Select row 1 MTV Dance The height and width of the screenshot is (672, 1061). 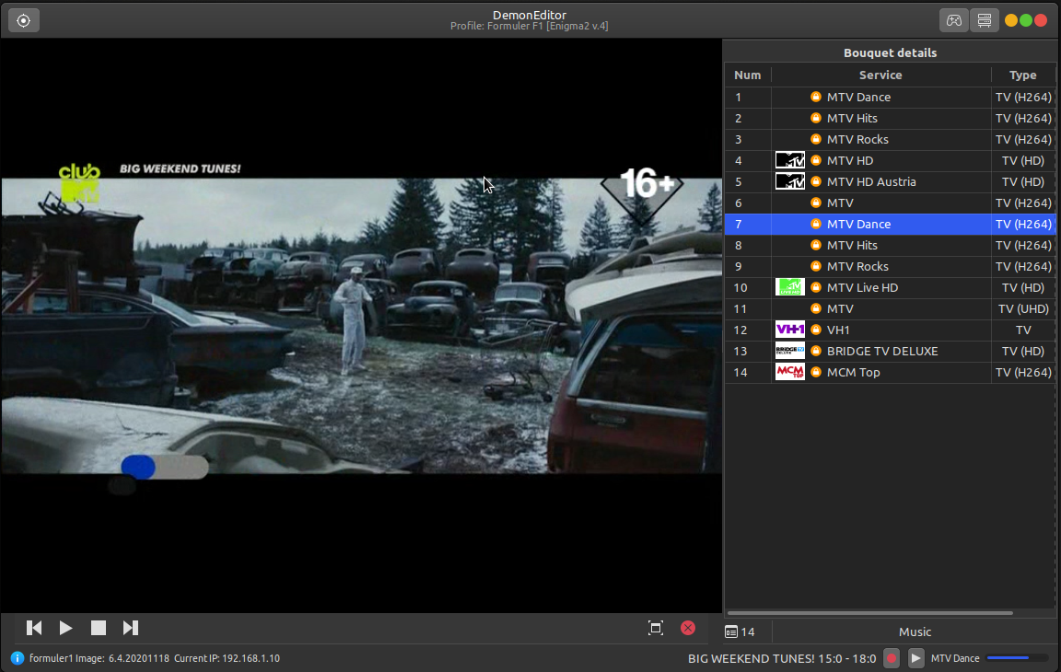[x=890, y=98]
